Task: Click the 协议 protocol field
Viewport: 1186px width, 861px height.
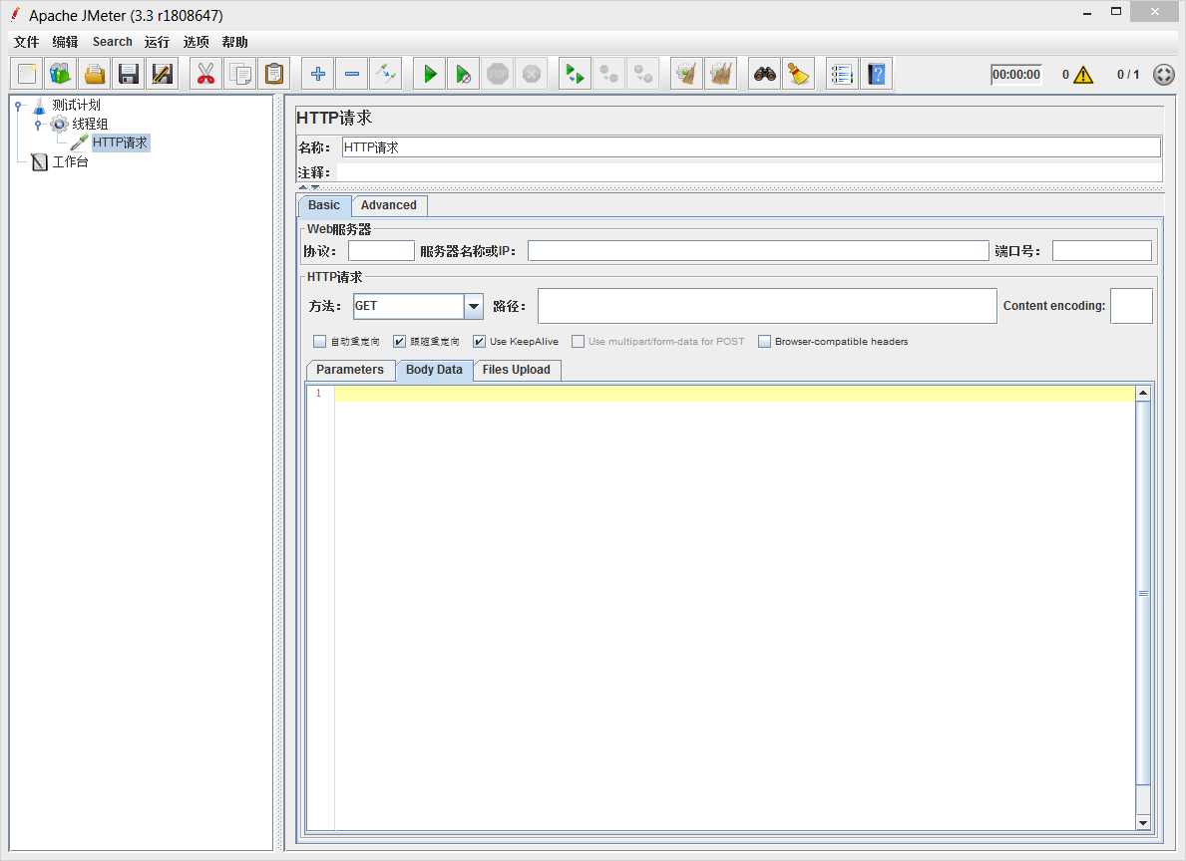Action: (x=381, y=251)
